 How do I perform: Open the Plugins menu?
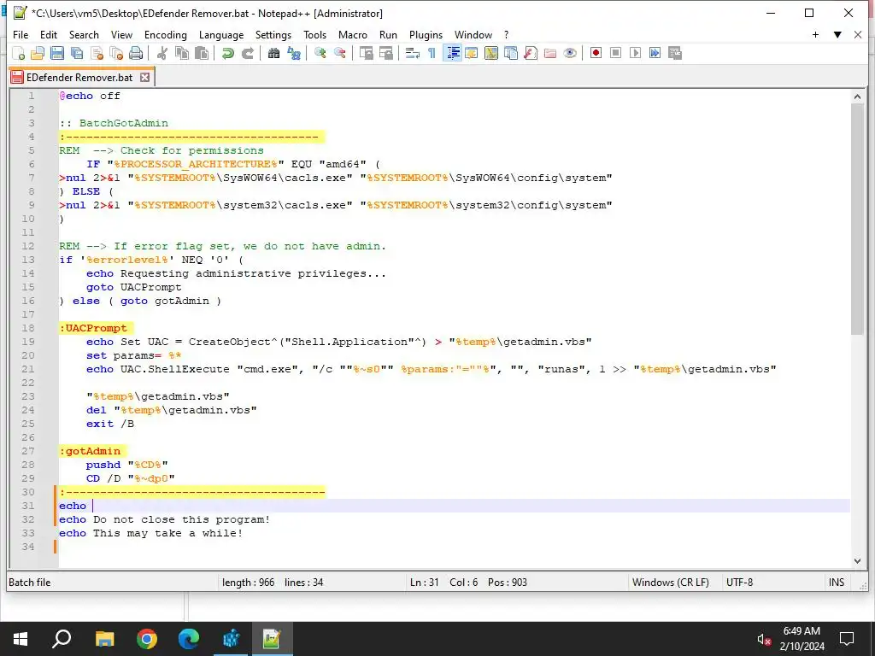tap(426, 34)
